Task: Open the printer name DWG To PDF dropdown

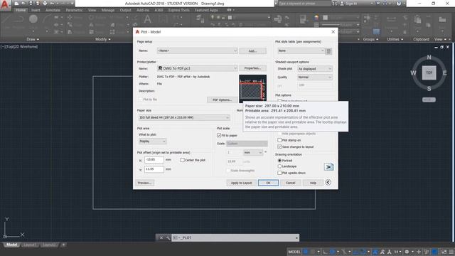Action: (x=198, y=68)
